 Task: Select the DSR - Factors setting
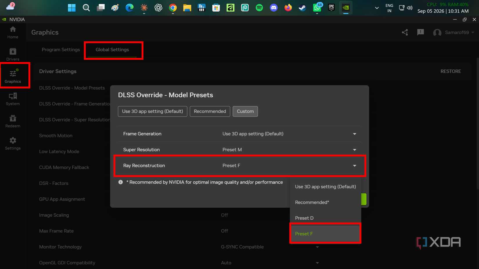[54, 183]
